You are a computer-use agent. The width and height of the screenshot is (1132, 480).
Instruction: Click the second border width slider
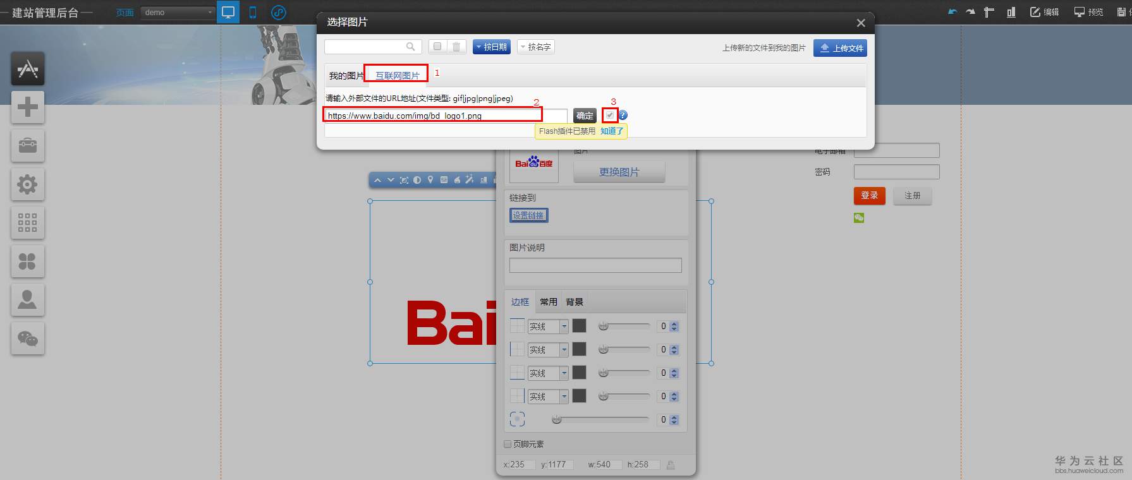click(x=624, y=349)
